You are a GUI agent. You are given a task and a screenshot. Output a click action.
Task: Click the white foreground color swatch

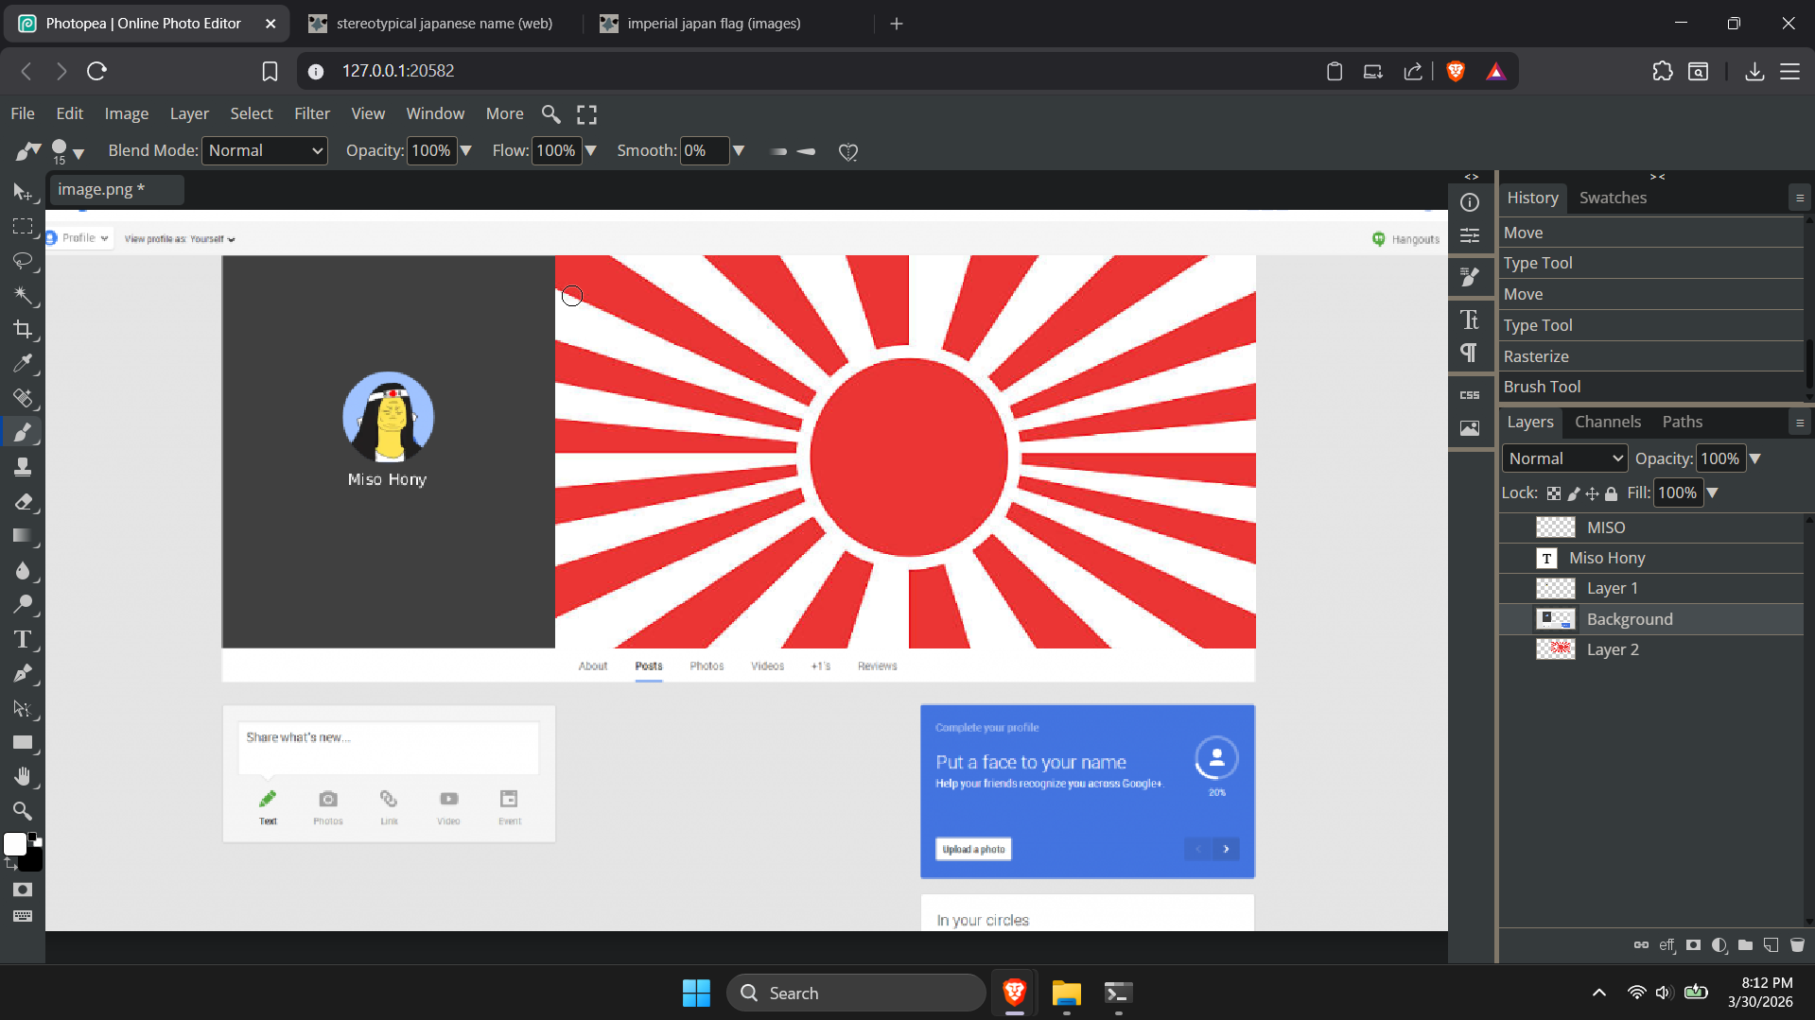point(14,844)
